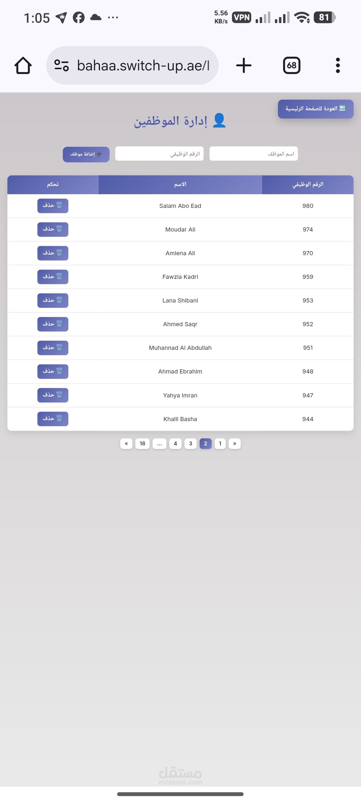Delete employee Muhannad Al Abdullah
This screenshot has width=361, height=802.
click(53, 348)
